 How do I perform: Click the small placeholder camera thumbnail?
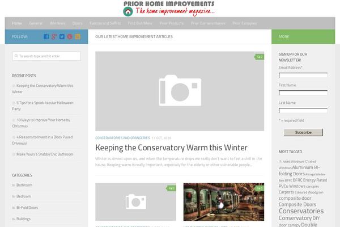(136, 202)
